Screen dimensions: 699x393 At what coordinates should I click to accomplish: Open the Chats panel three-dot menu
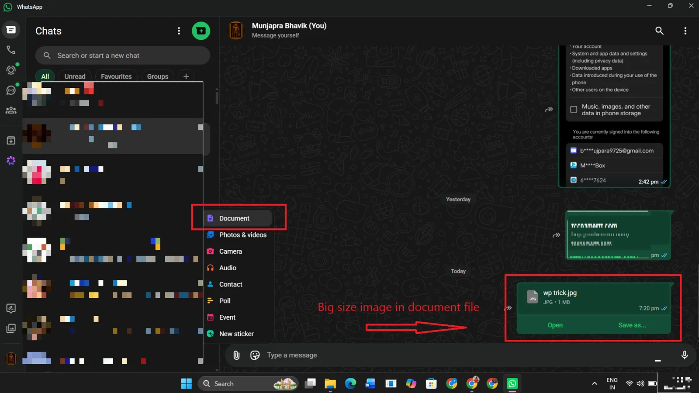[179, 31]
